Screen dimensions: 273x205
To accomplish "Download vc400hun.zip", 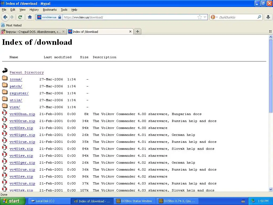I will 22,114.
